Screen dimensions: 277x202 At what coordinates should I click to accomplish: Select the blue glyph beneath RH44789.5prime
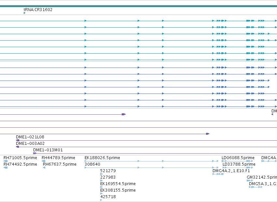tap(44, 161)
